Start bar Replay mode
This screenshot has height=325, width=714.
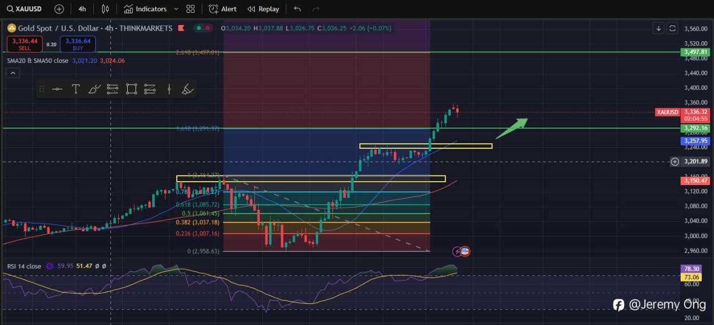pos(263,9)
